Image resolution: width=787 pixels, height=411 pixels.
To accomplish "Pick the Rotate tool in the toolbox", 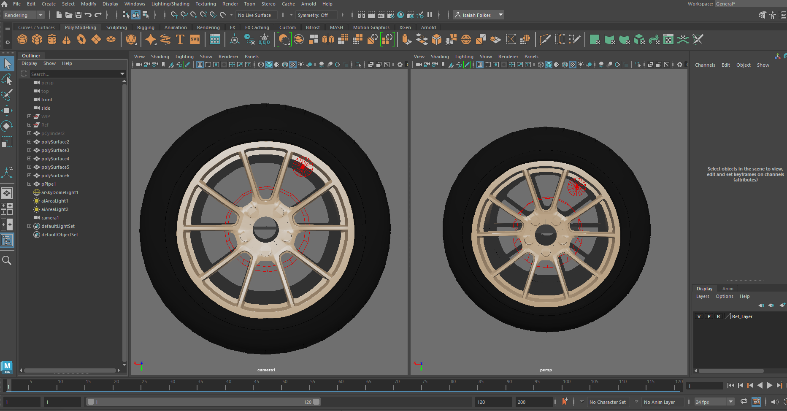I will tap(7, 126).
